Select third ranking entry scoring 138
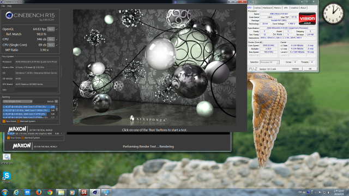This screenshot has height=196, width=349. (x=29, y=114)
